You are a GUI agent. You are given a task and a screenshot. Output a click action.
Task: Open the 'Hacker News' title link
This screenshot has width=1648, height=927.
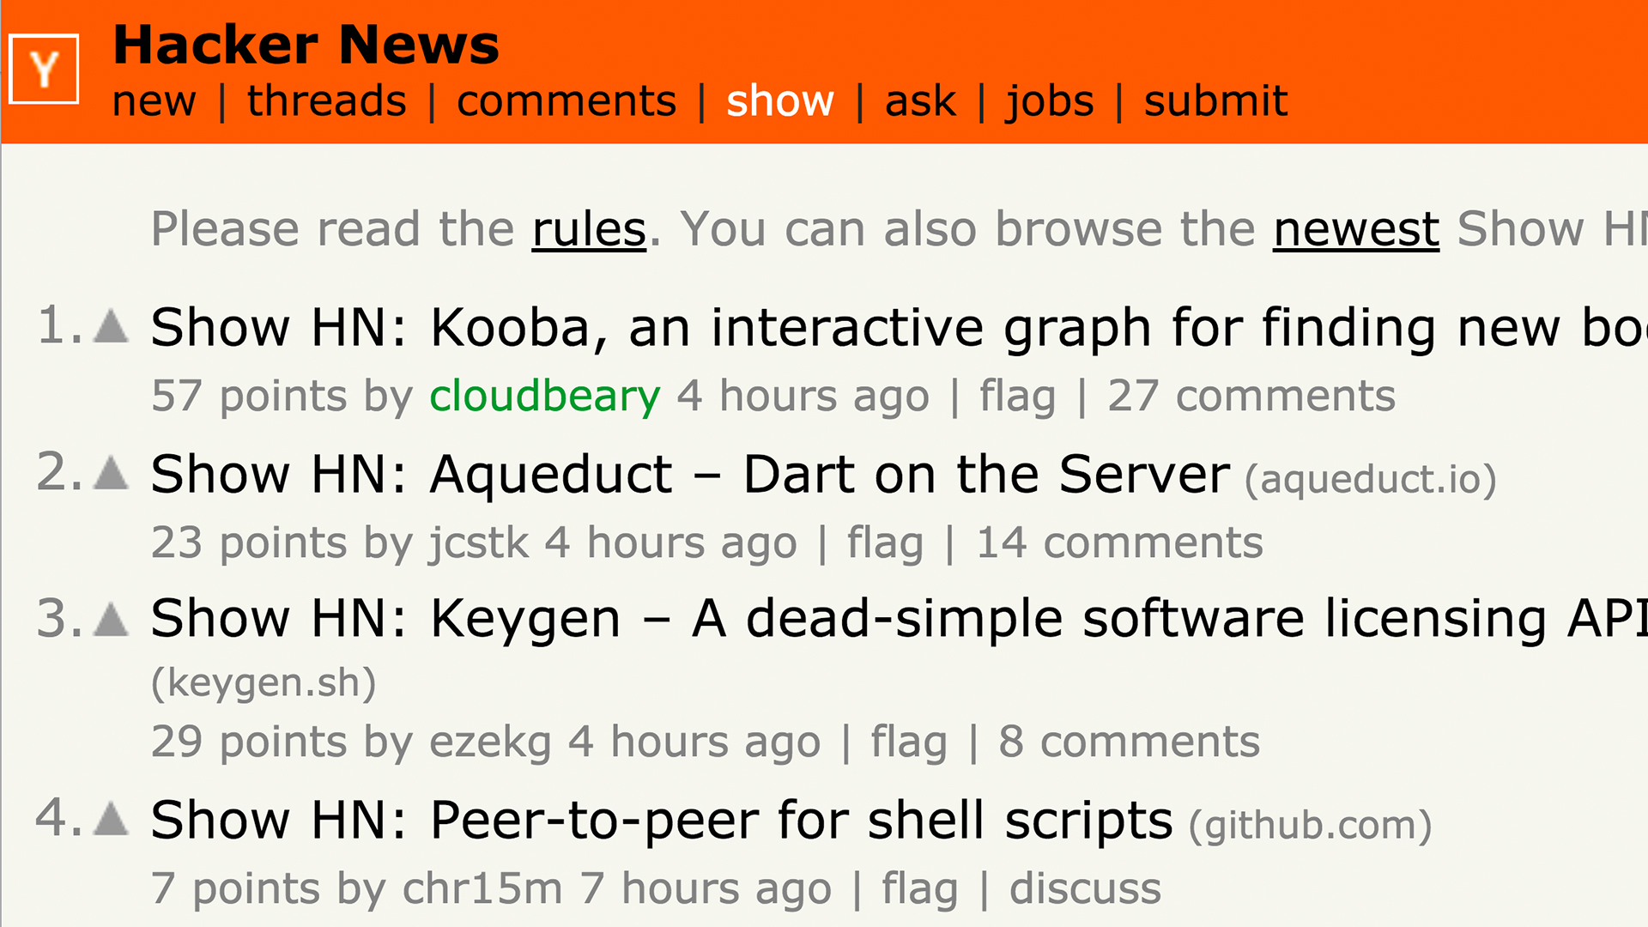pyautogui.click(x=306, y=45)
